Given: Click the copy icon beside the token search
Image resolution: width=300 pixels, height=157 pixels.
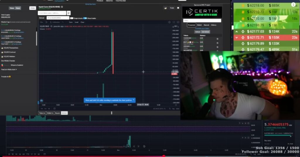Looking at the screenshot, I should click(x=69, y=13).
